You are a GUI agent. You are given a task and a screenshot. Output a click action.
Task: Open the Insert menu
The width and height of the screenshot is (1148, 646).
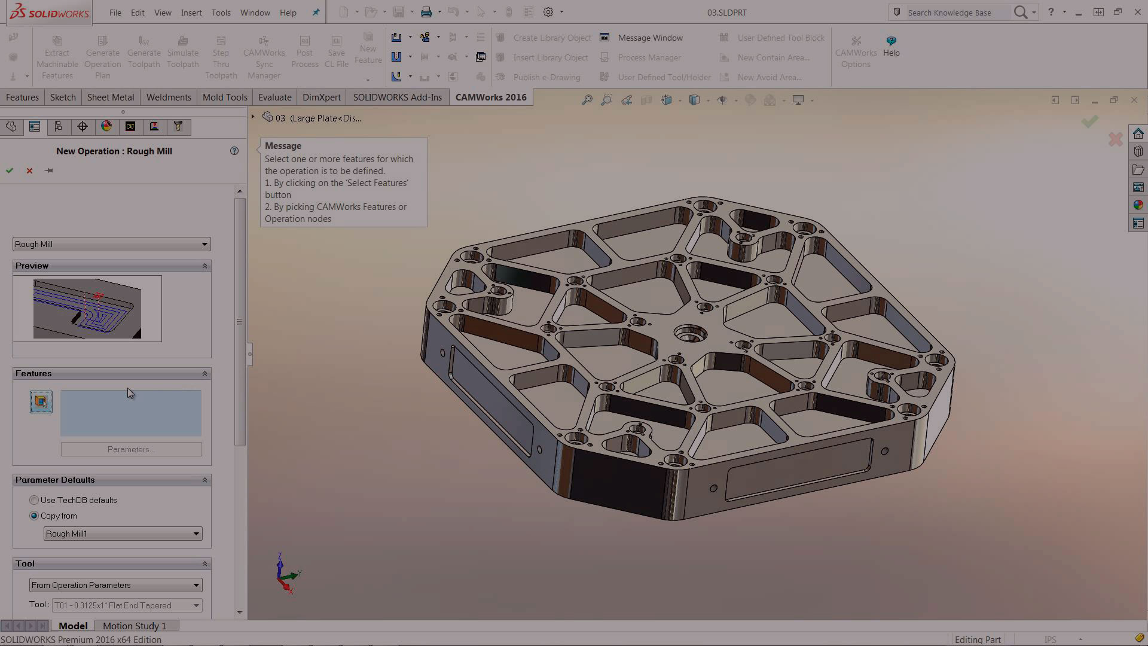[191, 13]
